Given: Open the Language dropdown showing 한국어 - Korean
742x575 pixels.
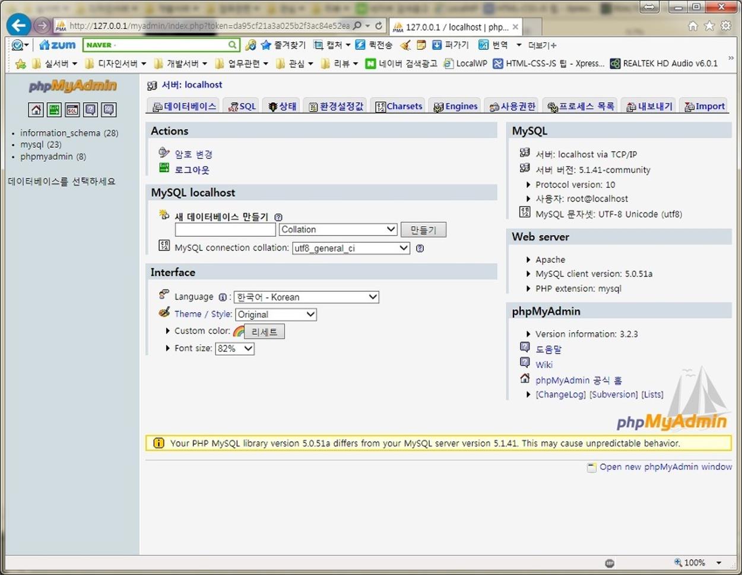Looking at the screenshot, I should [x=306, y=297].
